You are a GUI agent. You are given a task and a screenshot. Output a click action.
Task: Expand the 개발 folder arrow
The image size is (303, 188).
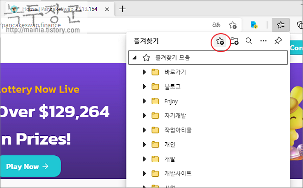[x=144, y=159]
